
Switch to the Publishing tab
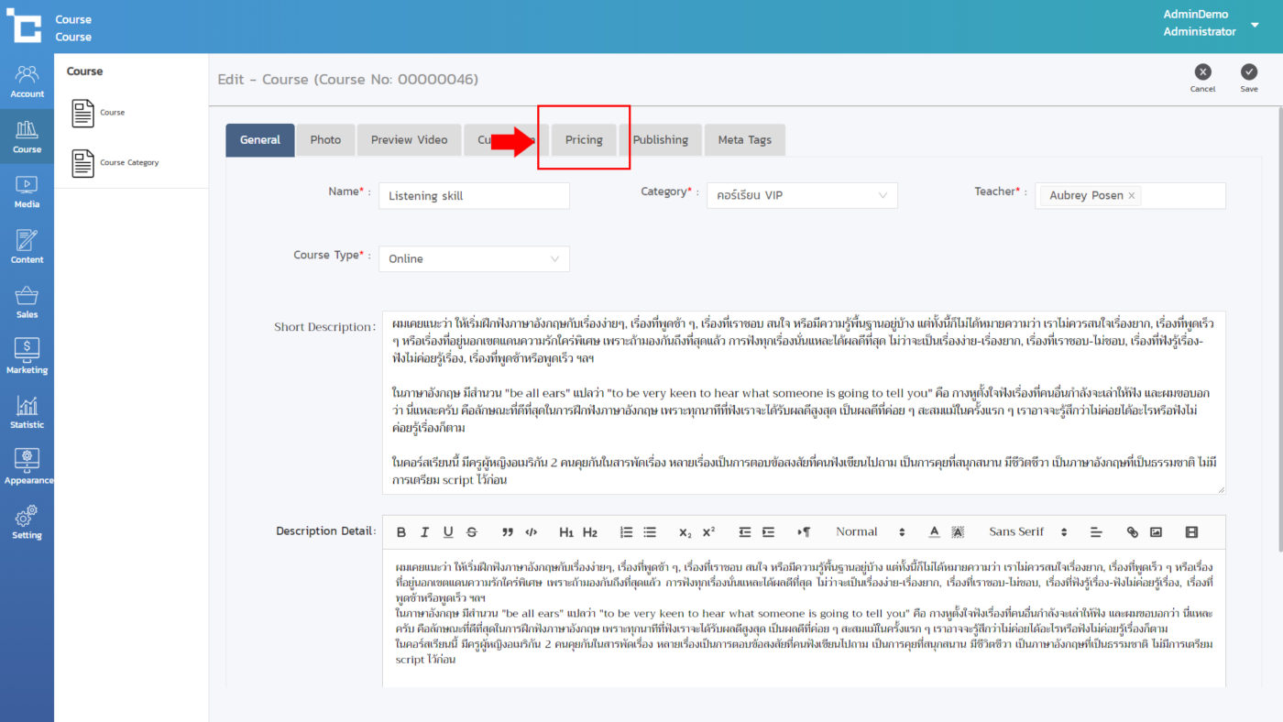pos(660,140)
